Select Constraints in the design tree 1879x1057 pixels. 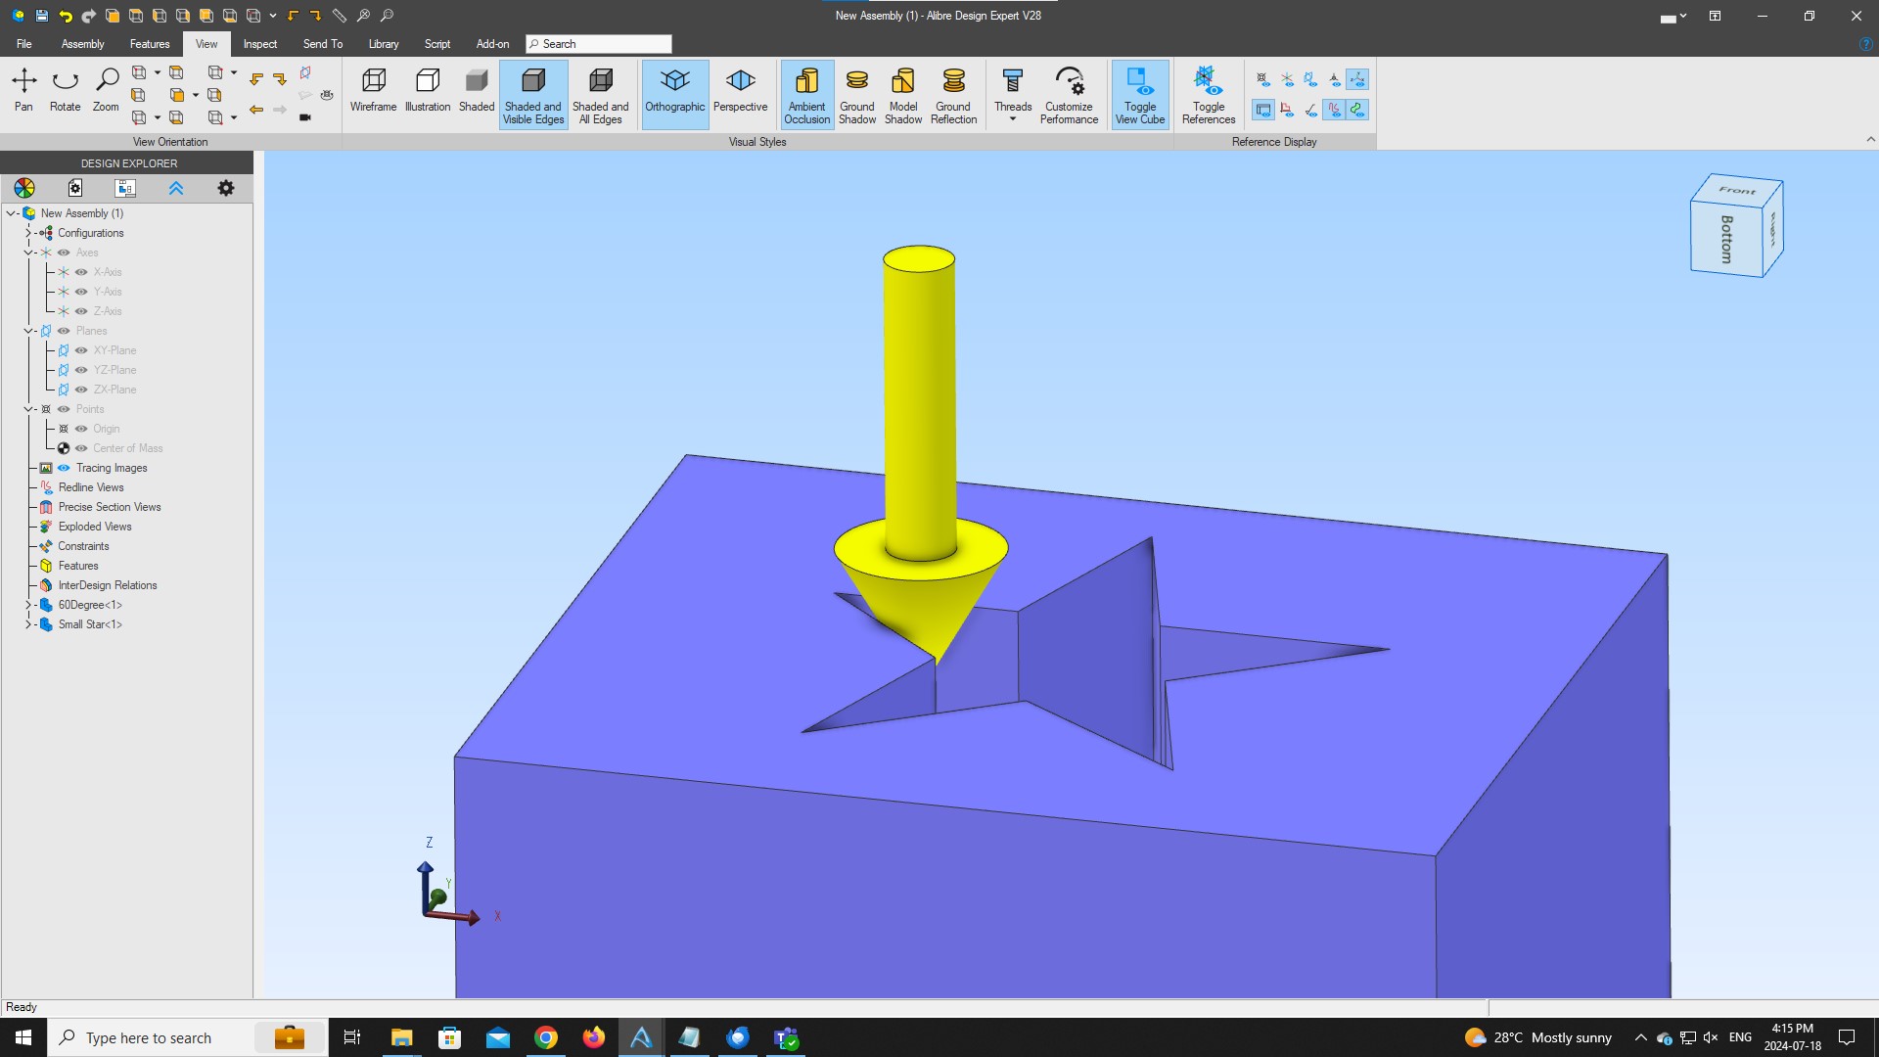(x=83, y=546)
